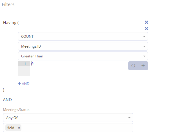Click the empty area of Held tags field
Screen dimensions: 174x138
[77, 128]
